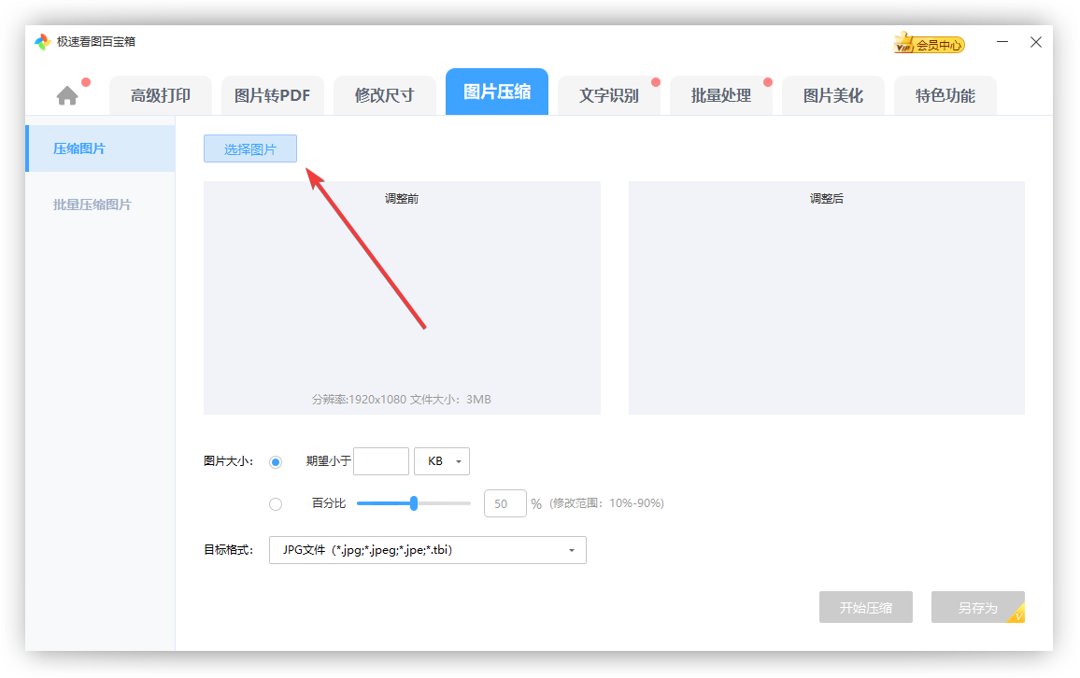Click the 选择图片 button
The height and width of the screenshot is (678, 1080).
[250, 148]
